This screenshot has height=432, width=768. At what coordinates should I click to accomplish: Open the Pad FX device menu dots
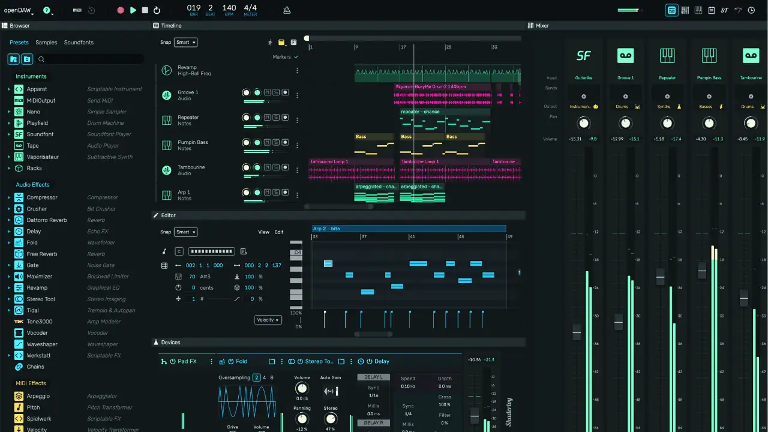(211, 362)
